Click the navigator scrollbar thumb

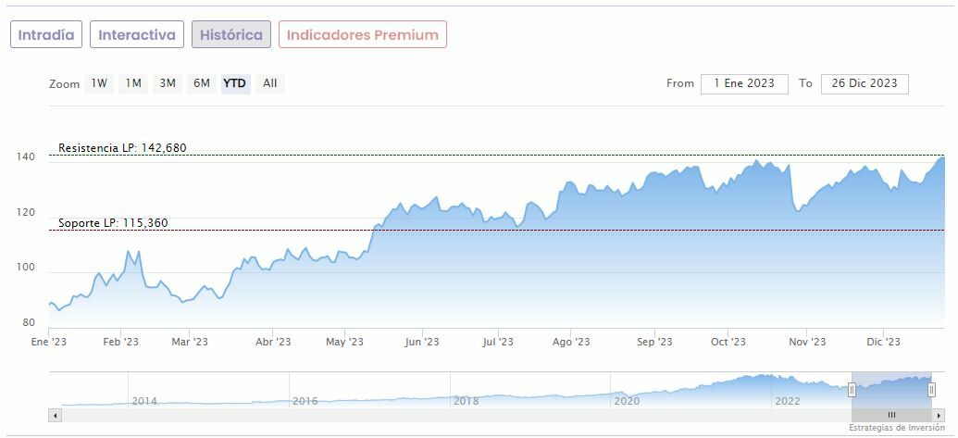tap(891, 415)
